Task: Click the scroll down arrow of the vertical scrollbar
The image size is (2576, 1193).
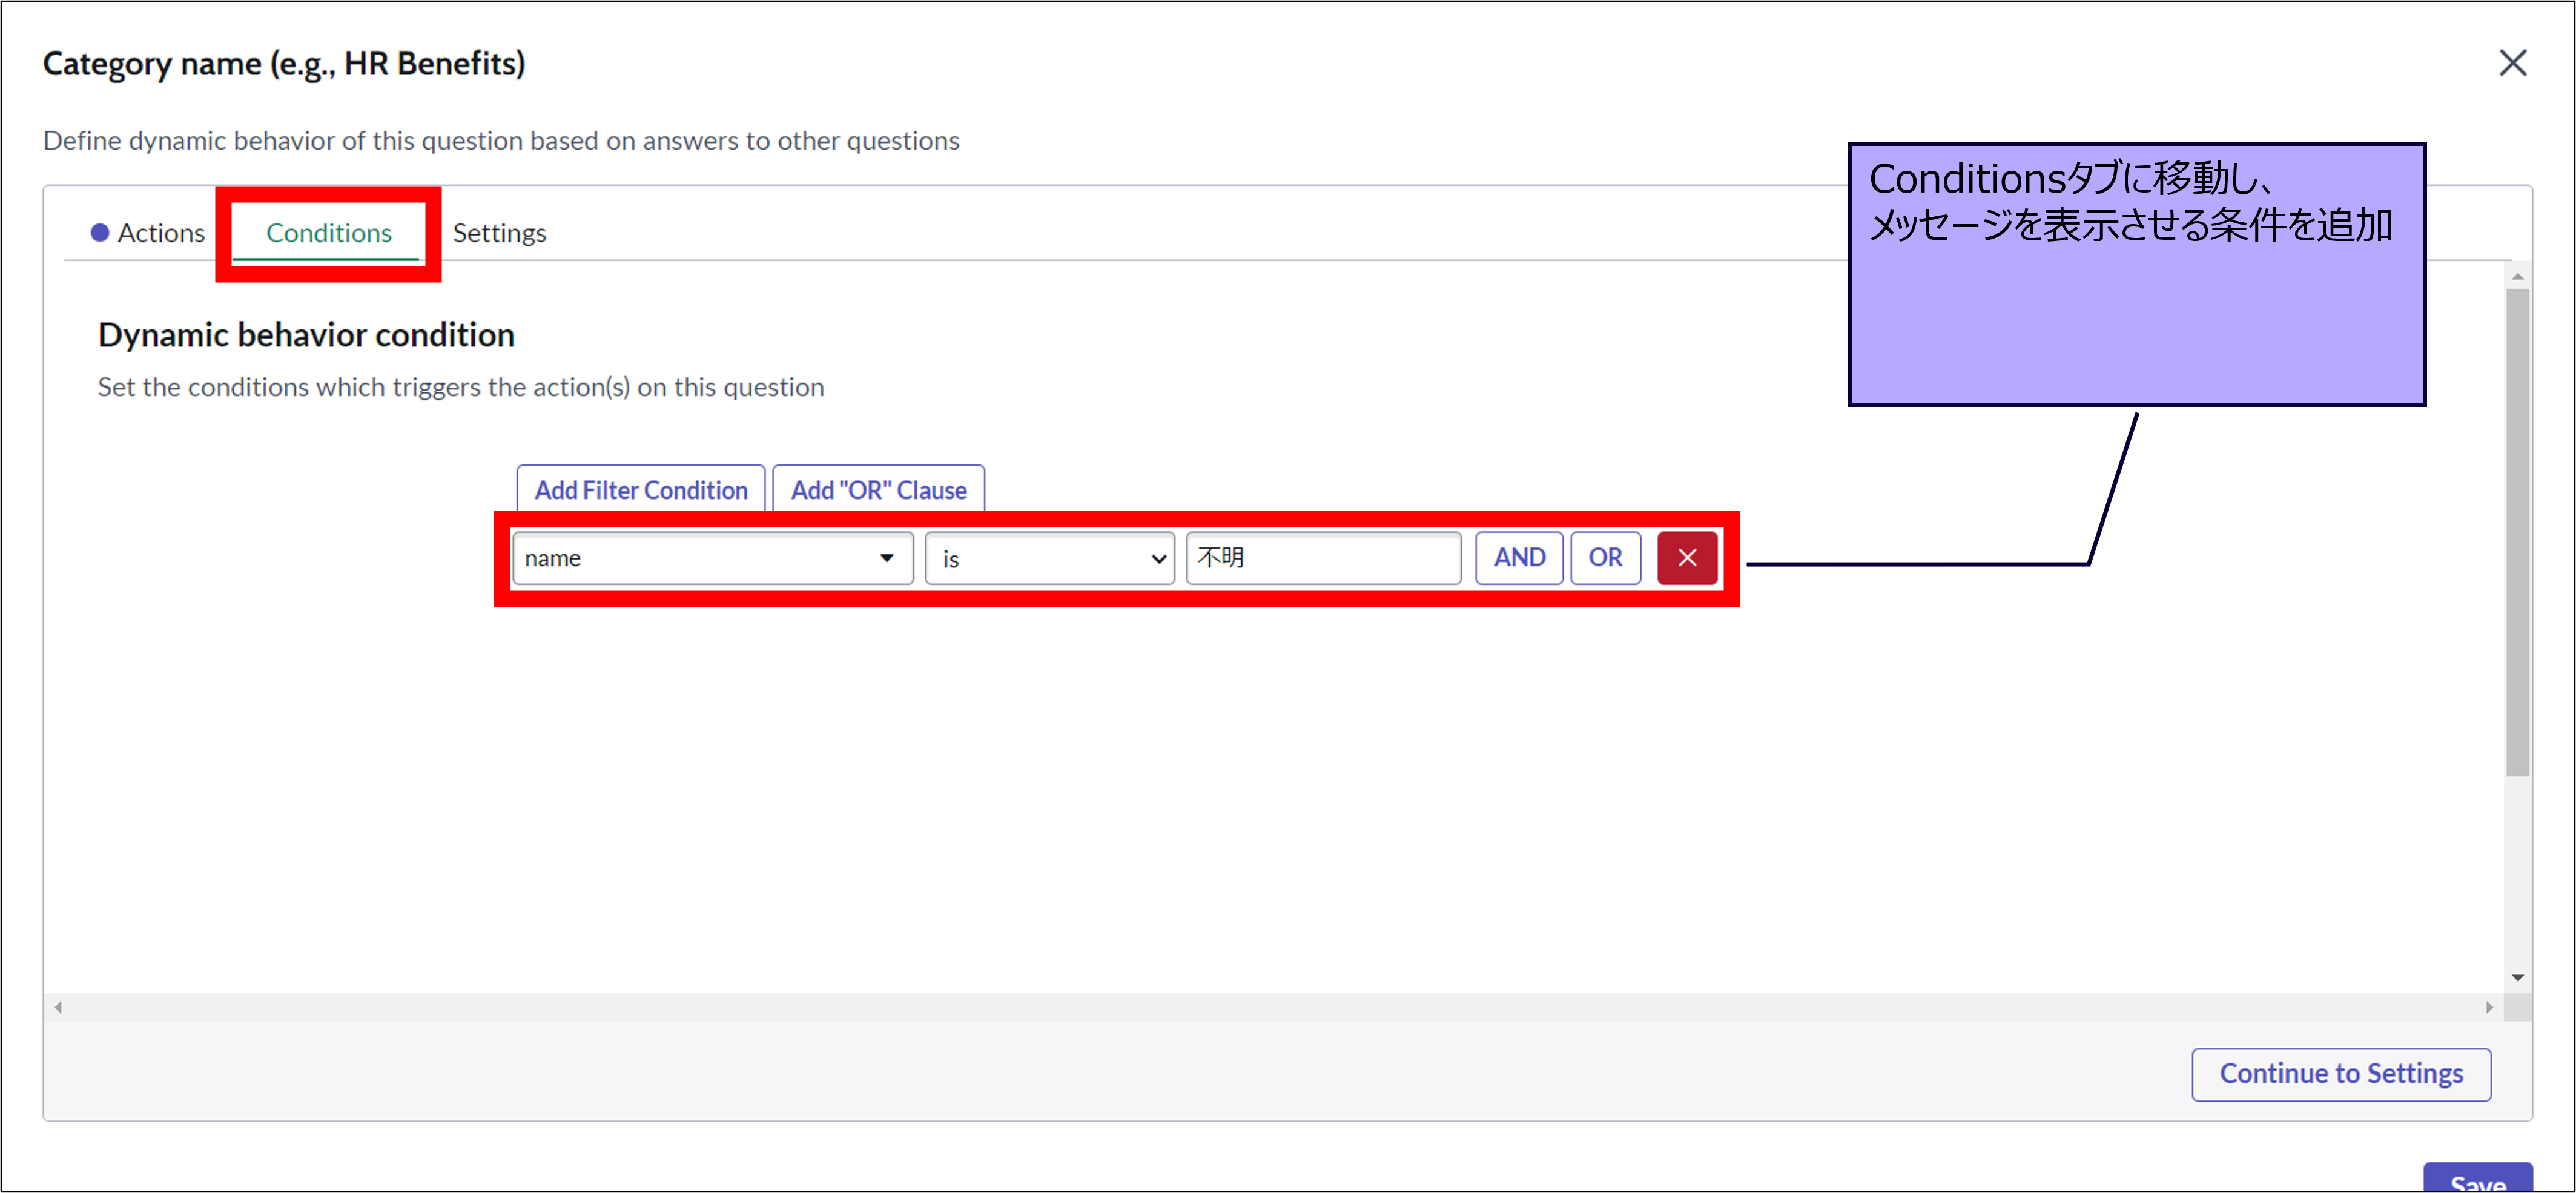Action: 2517,977
